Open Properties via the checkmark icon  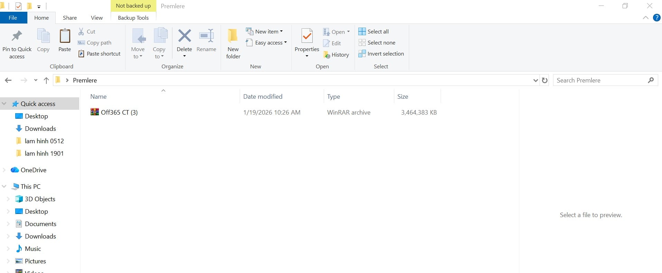307,36
